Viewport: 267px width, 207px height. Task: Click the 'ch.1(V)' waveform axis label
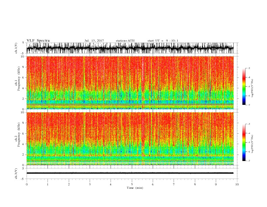pyautogui.click(x=16, y=48)
